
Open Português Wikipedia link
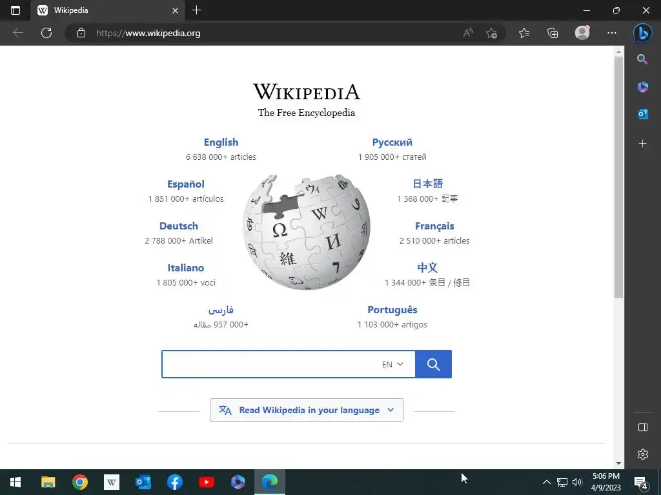pyautogui.click(x=392, y=310)
